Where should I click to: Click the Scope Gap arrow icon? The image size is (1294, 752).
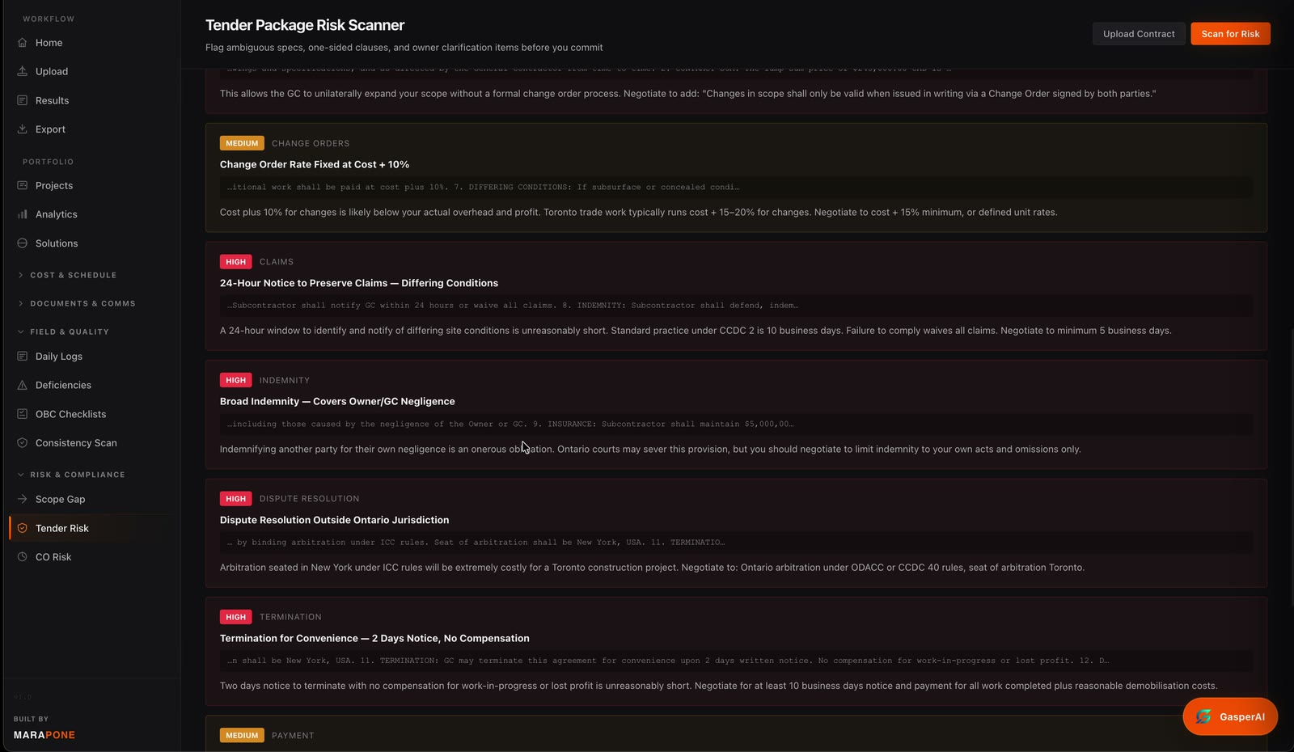pos(23,500)
